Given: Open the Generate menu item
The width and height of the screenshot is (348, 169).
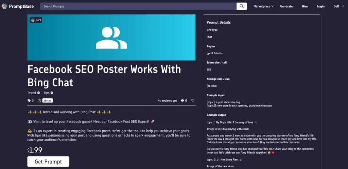Looking at the screenshot, I should [x=286, y=6].
